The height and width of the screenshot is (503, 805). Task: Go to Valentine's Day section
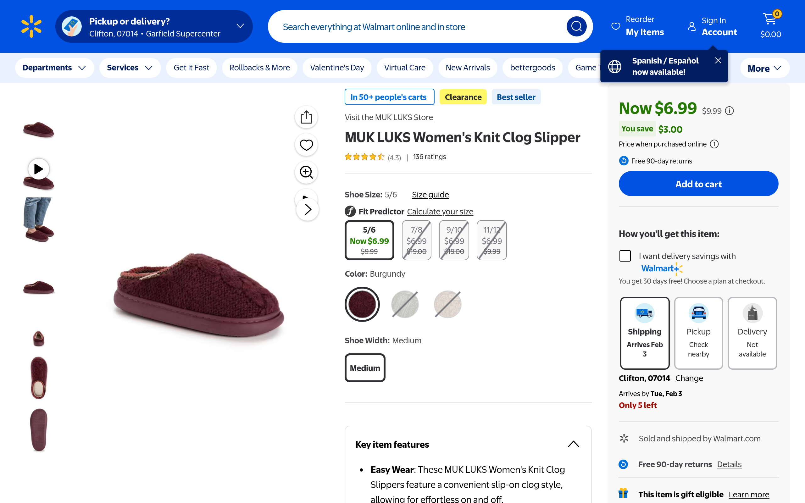[337, 68]
